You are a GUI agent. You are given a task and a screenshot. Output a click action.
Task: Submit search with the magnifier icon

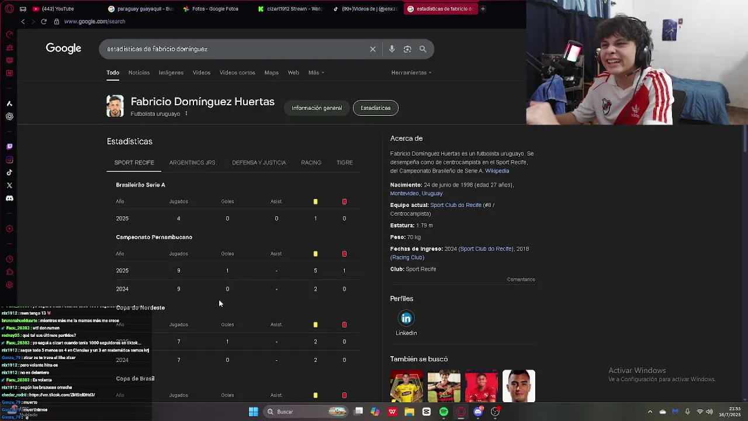pos(423,49)
